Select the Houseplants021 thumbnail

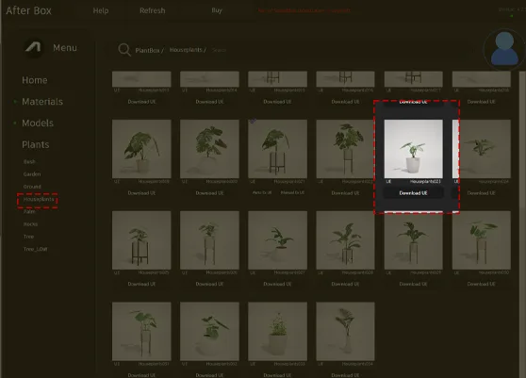(x=277, y=149)
